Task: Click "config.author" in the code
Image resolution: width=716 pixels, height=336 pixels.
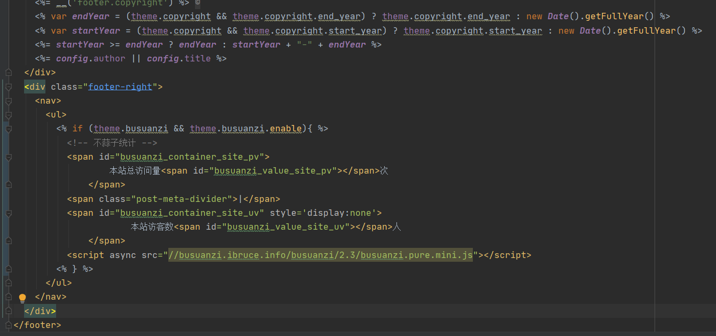Action: [x=91, y=58]
